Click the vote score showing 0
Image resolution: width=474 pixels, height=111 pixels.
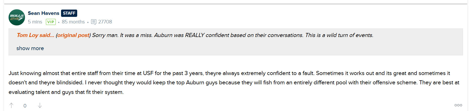coord(25,106)
